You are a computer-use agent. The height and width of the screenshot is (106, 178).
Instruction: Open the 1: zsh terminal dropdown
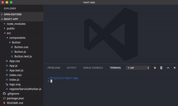point(138,68)
